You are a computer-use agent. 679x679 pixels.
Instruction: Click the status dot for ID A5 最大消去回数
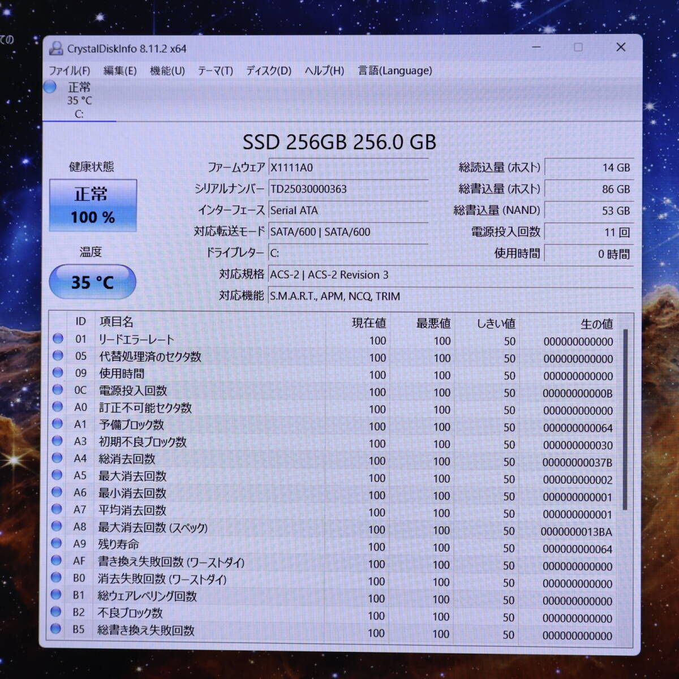pos(57,475)
